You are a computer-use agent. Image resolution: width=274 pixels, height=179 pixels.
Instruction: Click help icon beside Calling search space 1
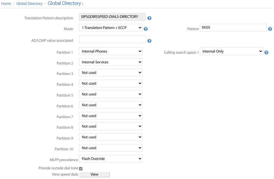point(266,53)
